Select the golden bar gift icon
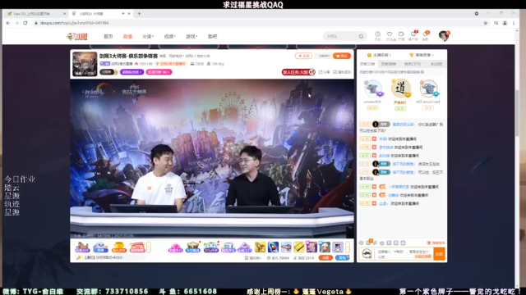Image resolution: width=526 pixels, height=295 pixels. [299, 247]
